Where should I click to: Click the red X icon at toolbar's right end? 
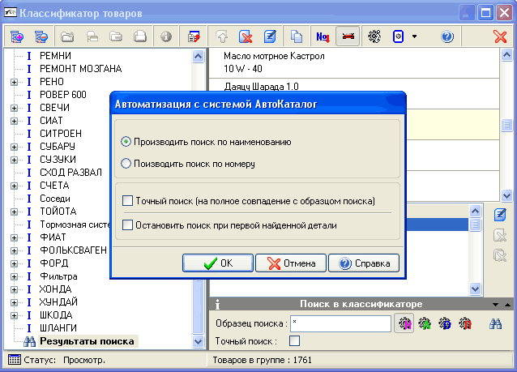(x=500, y=36)
